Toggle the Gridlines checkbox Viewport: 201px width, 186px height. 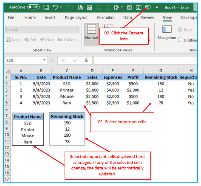[180, 40]
